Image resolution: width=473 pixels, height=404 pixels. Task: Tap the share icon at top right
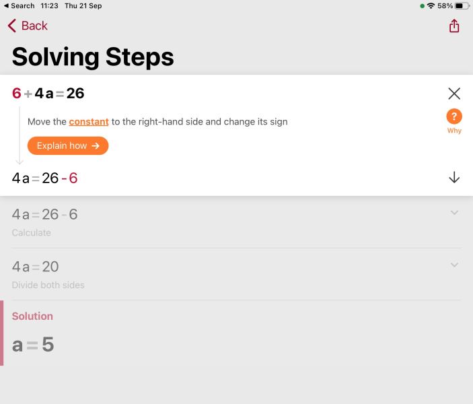click(x=454, y=26)
